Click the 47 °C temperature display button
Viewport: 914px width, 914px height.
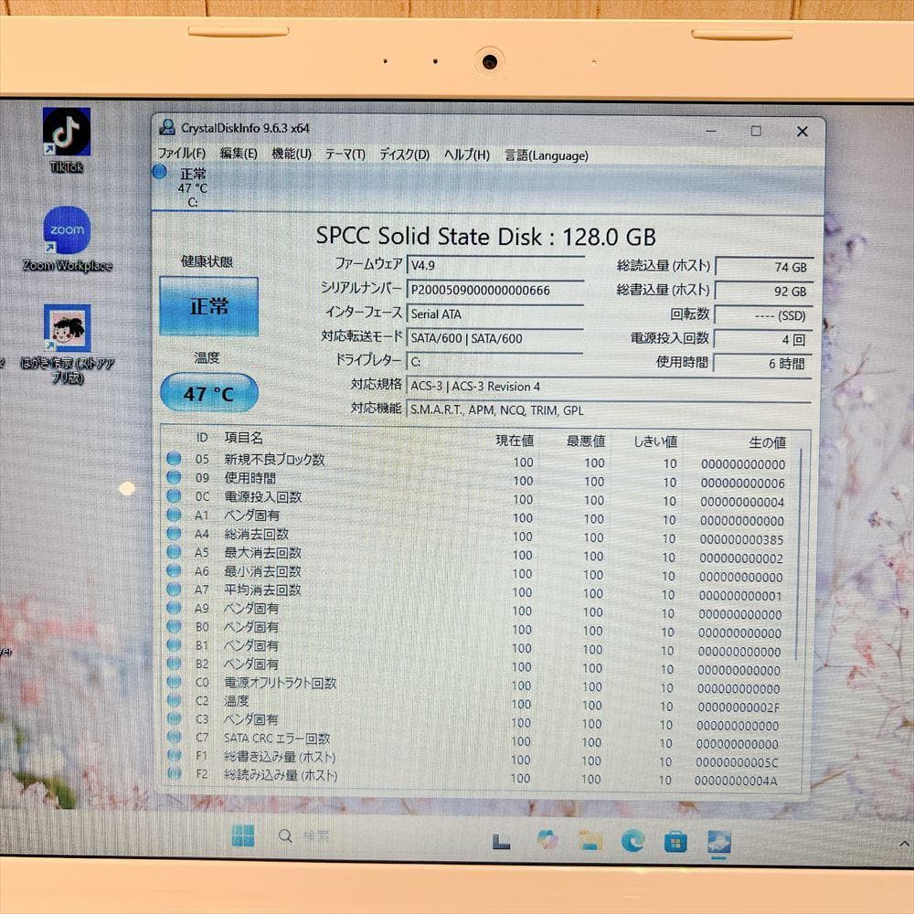point(208,393)
